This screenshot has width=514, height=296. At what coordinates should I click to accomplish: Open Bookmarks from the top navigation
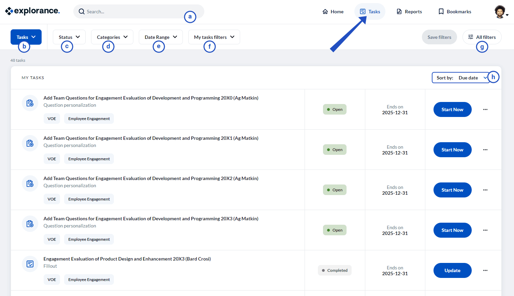pos(454,12)
